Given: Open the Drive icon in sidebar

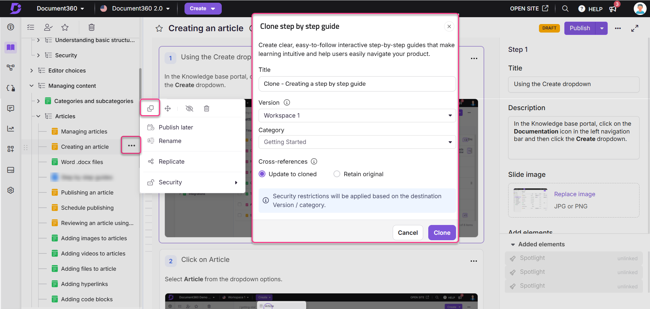Looking at the screenshot, I should pos(11,170).
